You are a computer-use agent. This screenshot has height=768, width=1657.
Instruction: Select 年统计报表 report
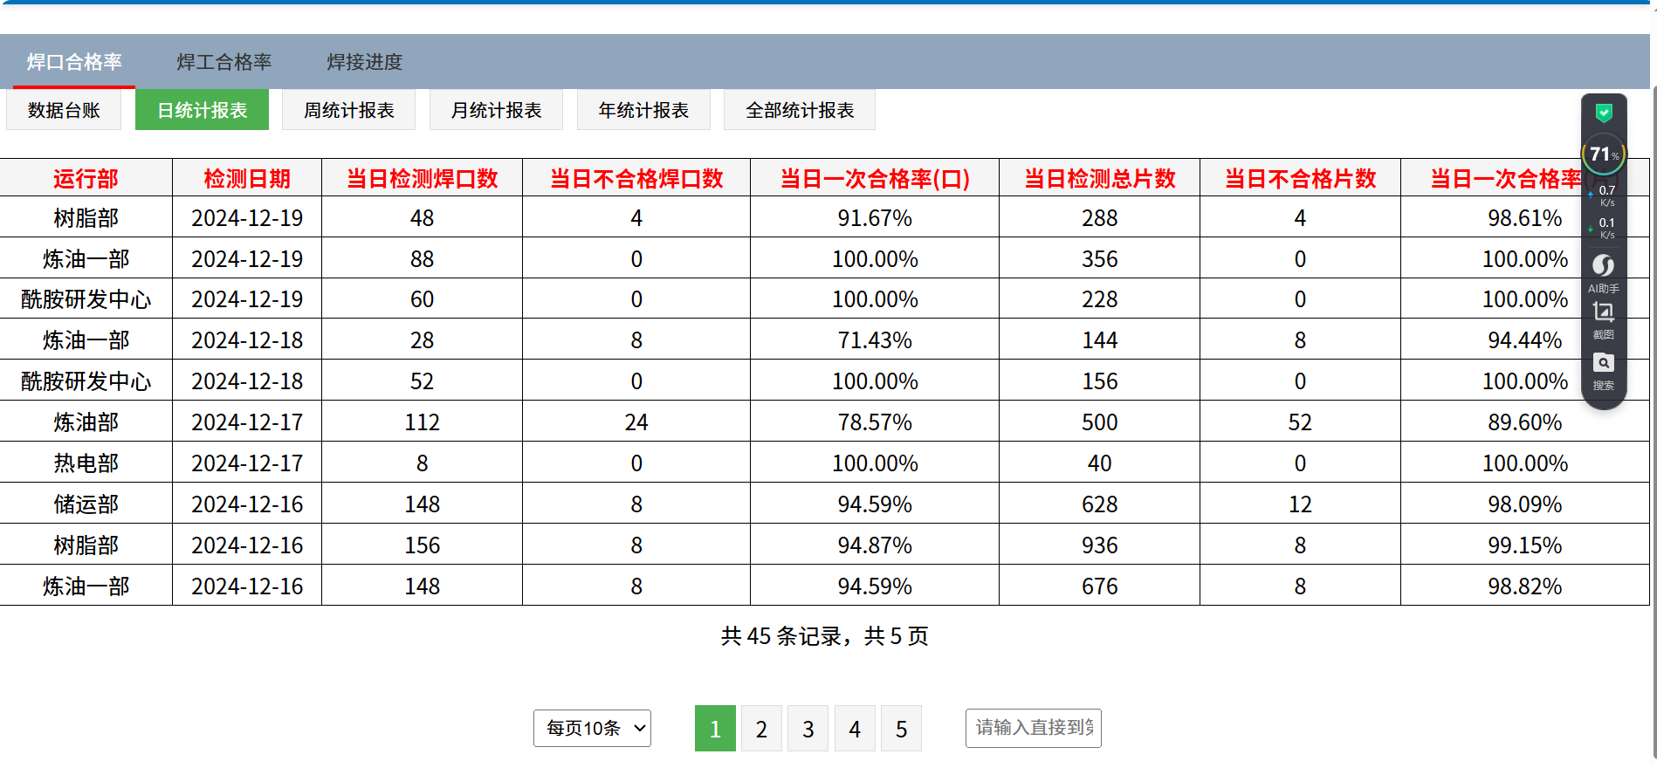(x=643, y=110)
